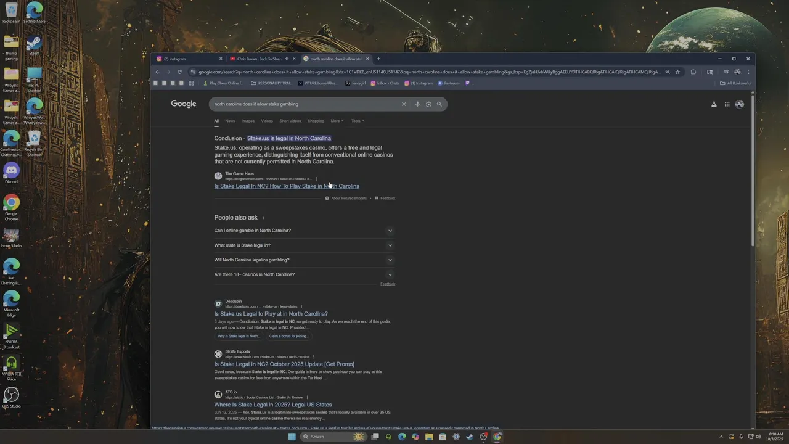This screenshot has width=789, height=444.
Task: Show hidden system tray icons chevron
Action: [x=721, y=437]
